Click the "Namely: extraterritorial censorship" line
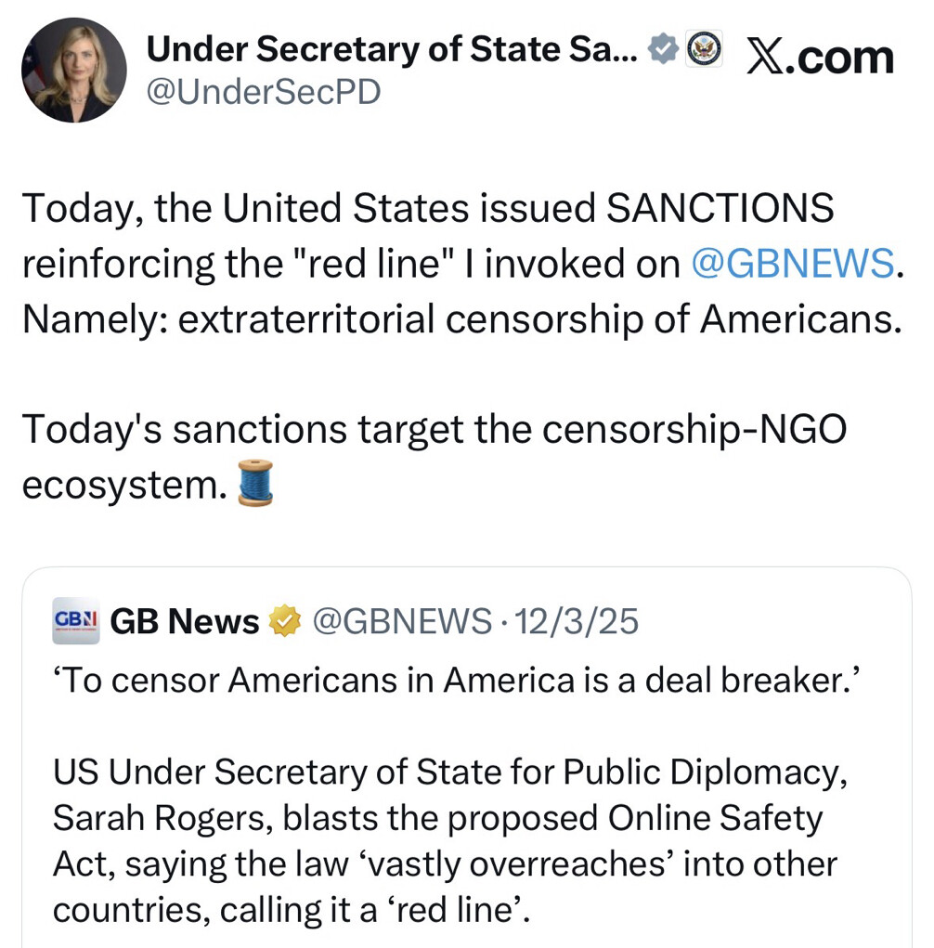The image size is (934, 948). (461, 319)
